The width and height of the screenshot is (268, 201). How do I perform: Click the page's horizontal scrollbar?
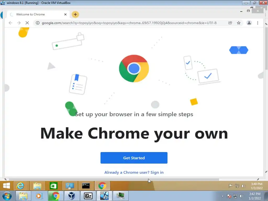click(x=114, y=179)
